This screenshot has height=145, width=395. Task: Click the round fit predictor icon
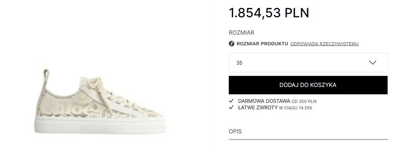[x=232, y=44]
